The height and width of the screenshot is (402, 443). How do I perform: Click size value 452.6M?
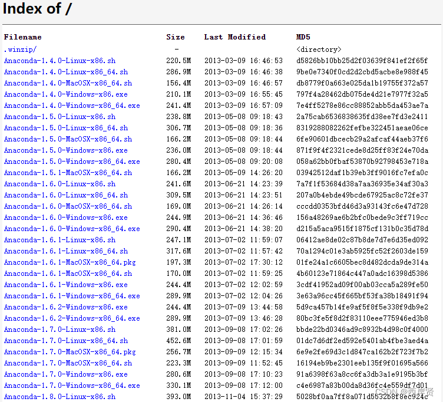tap(179, 341)
